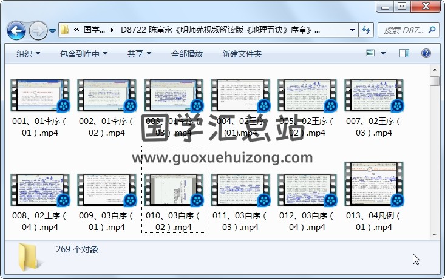445x279 pixels.
Task: Click the search magnifier icon
Action: tap(432, 30)
